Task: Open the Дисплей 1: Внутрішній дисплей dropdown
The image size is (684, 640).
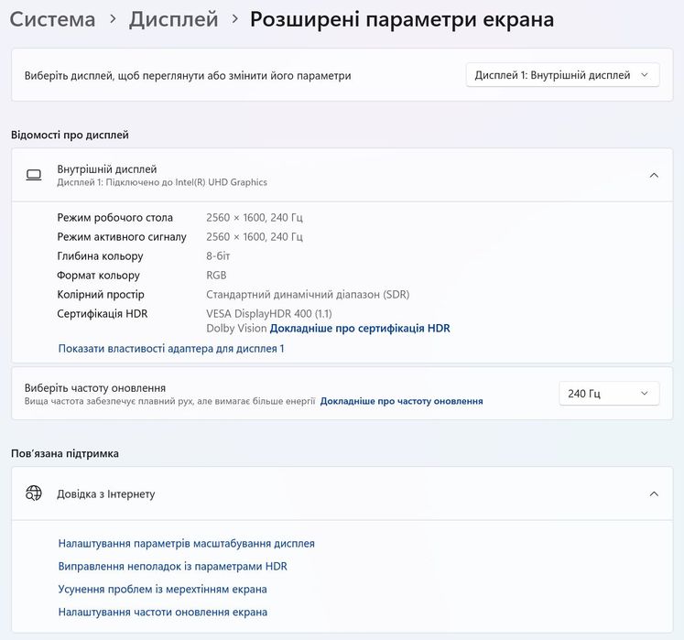Action: (x=562, y=75)
